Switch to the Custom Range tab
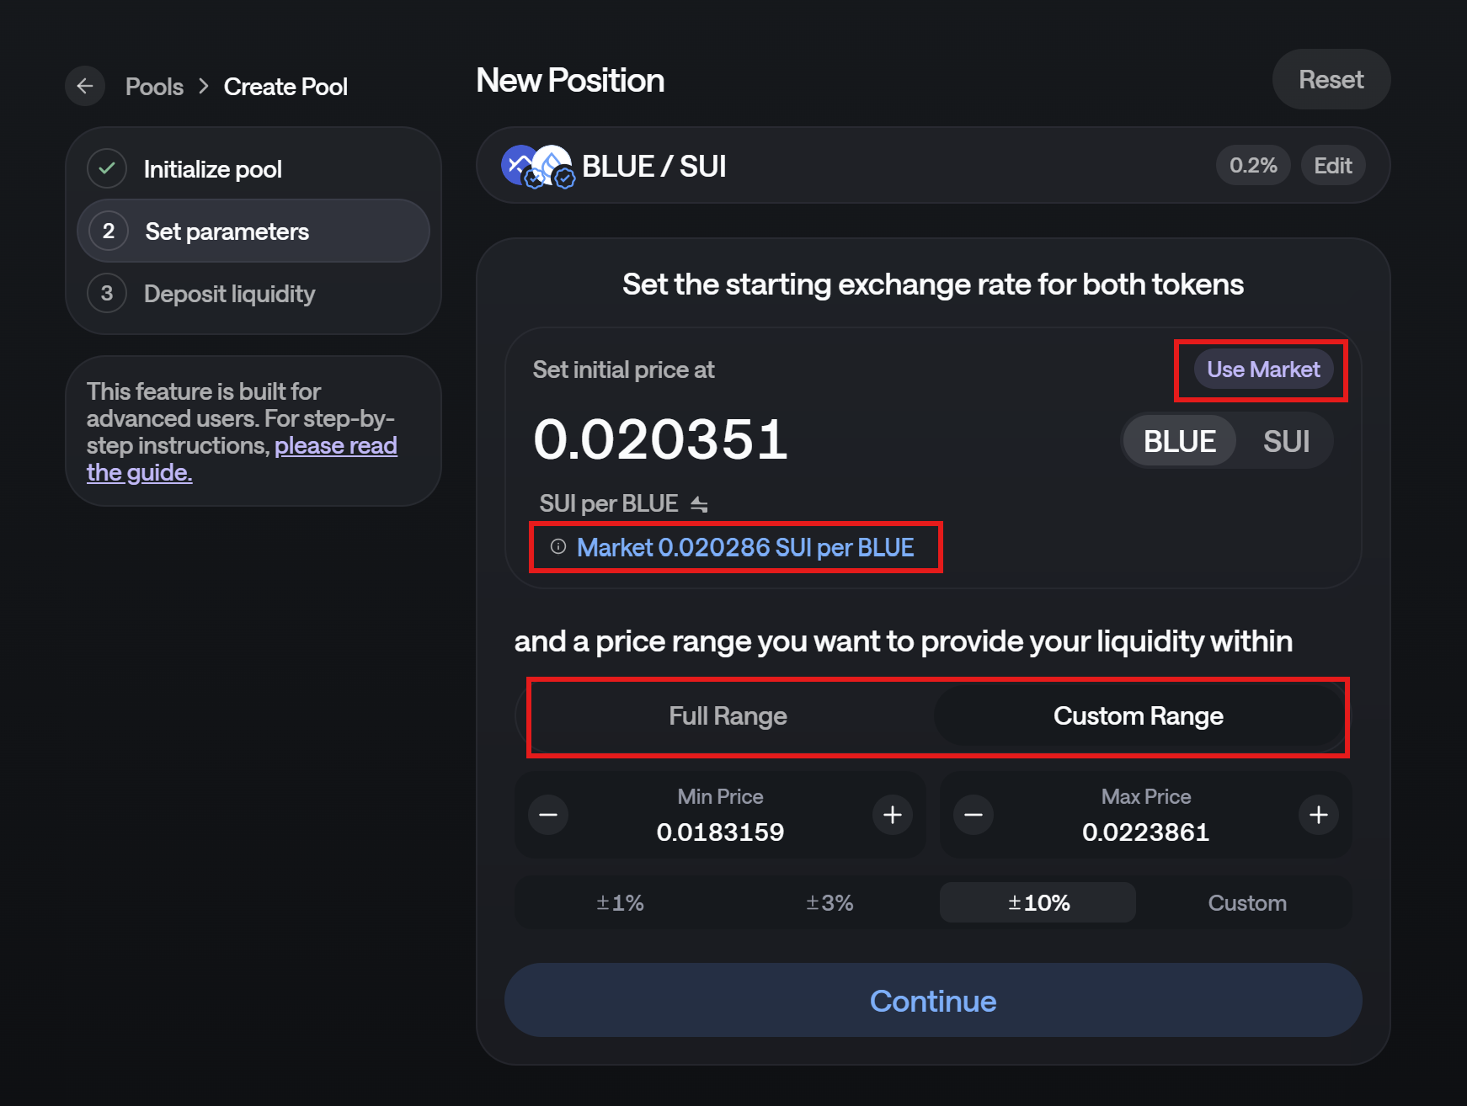This screenshot has height=1106, width=1467. (x=1138, y=716)
